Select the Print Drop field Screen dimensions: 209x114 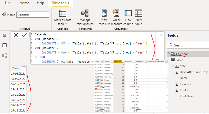click(187, 96)
